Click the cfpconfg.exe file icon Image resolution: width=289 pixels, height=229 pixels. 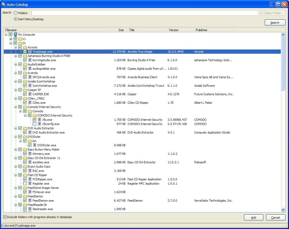click(39, 124)
